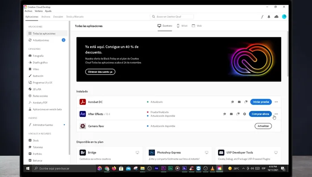Switch to the Archivos tab
This screenshot has height=177, width=312.
click(46, 16)
